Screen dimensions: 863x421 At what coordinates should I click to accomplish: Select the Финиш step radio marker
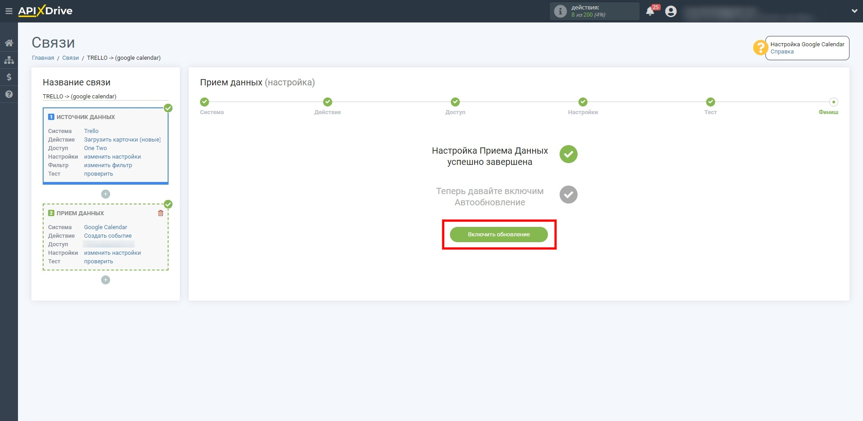[x=833, y=102]
